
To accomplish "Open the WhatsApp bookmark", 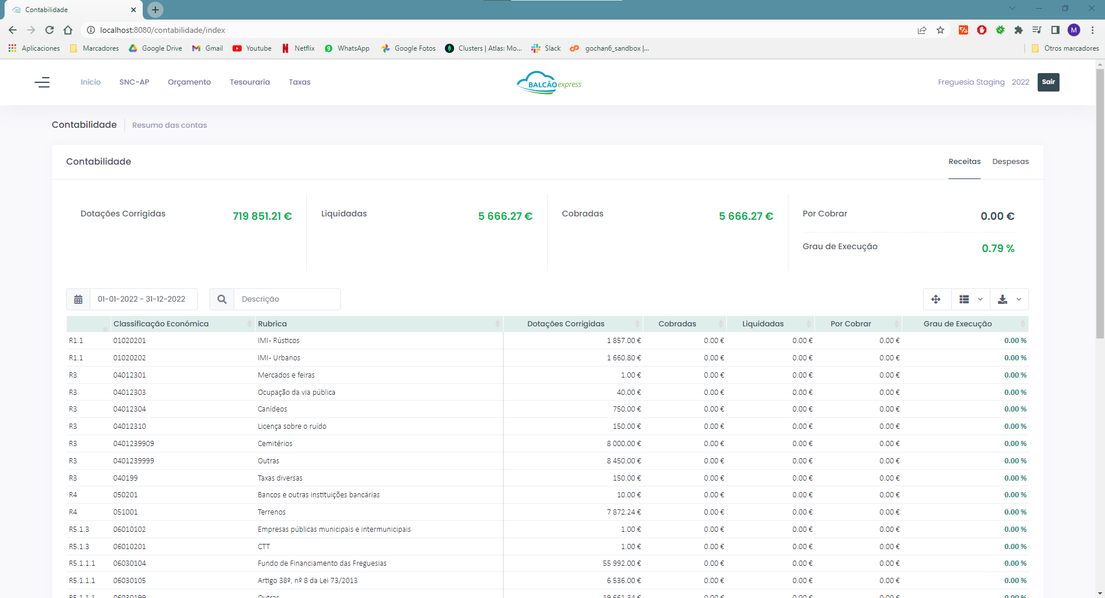I will coord(347,48).
